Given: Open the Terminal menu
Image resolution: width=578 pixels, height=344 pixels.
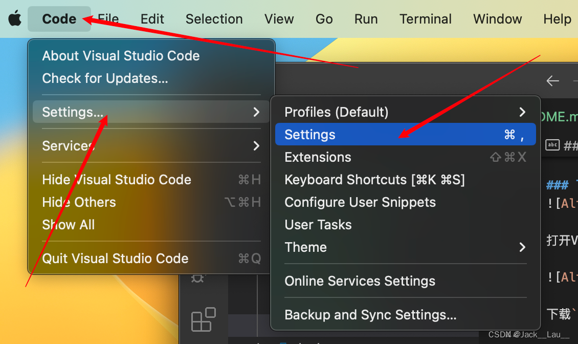Looking at the screenshot, I should click(426, 19).
